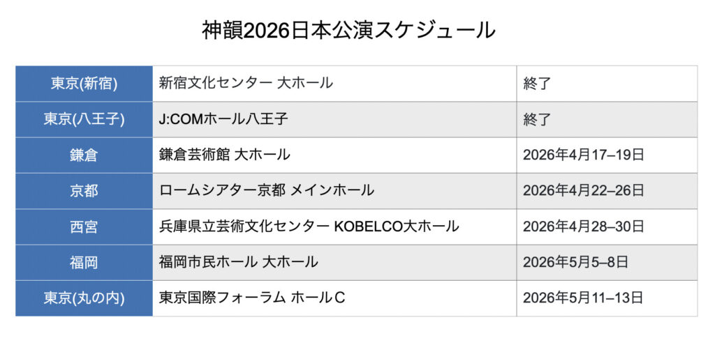Click the 2026年4月17–19日 date cell
Viewport: 715px width, 338px height.
(583, 155)
